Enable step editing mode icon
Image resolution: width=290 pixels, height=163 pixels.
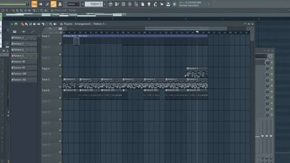[47, 4]
